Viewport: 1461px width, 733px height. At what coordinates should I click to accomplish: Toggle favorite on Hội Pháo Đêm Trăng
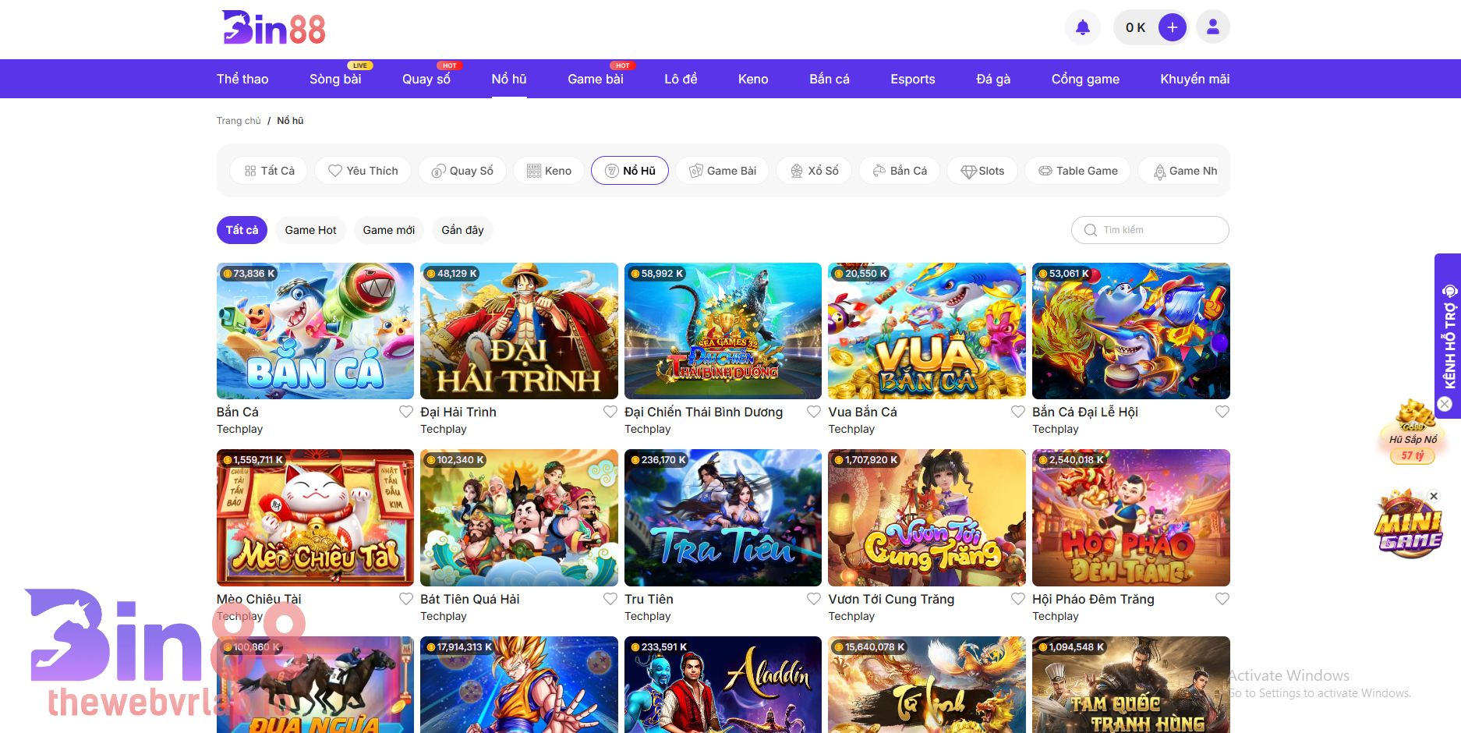[1222, 599]
